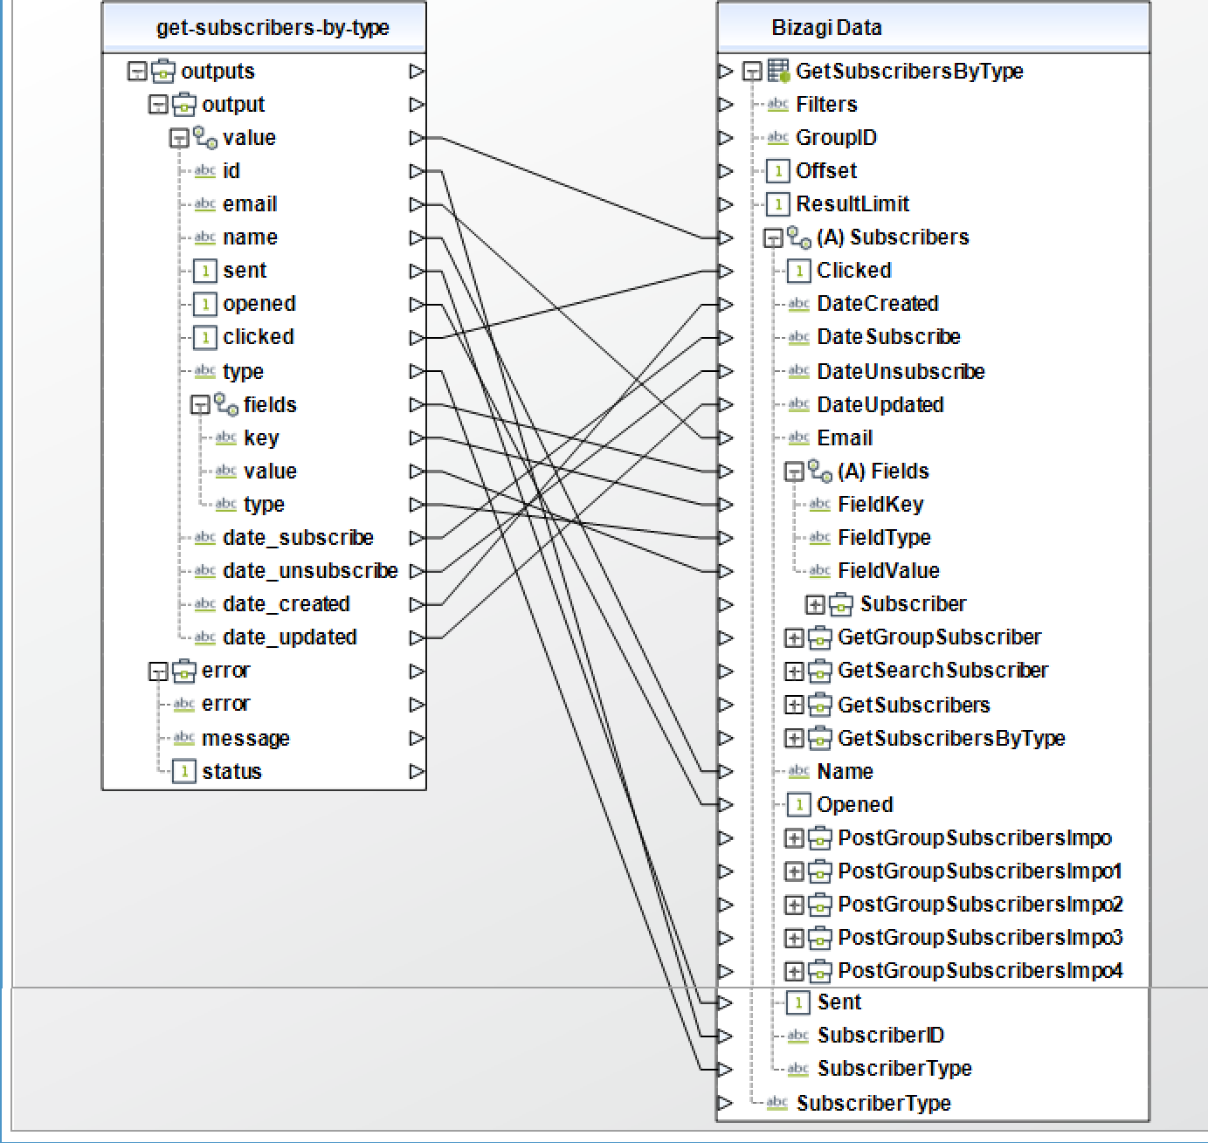Screen dimensions: 1208x1143
Task: Expand the PostGroupSubscribersImpo3 node
Action: coord(794,938)
